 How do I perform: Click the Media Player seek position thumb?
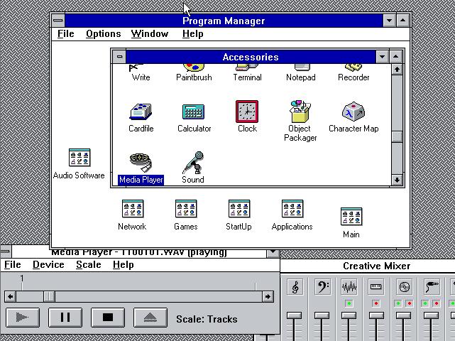point(49,296)
